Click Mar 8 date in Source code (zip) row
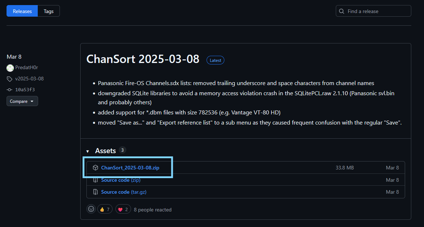Viewport: 424px width, 227px height. [392, 180]
